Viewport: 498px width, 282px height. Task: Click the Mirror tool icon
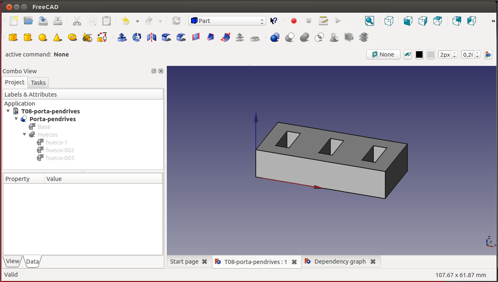coord(152,38)
